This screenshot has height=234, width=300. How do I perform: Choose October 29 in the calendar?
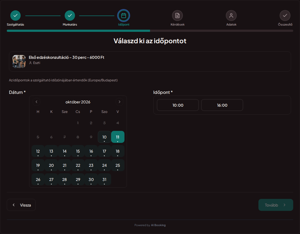point(78,179)
